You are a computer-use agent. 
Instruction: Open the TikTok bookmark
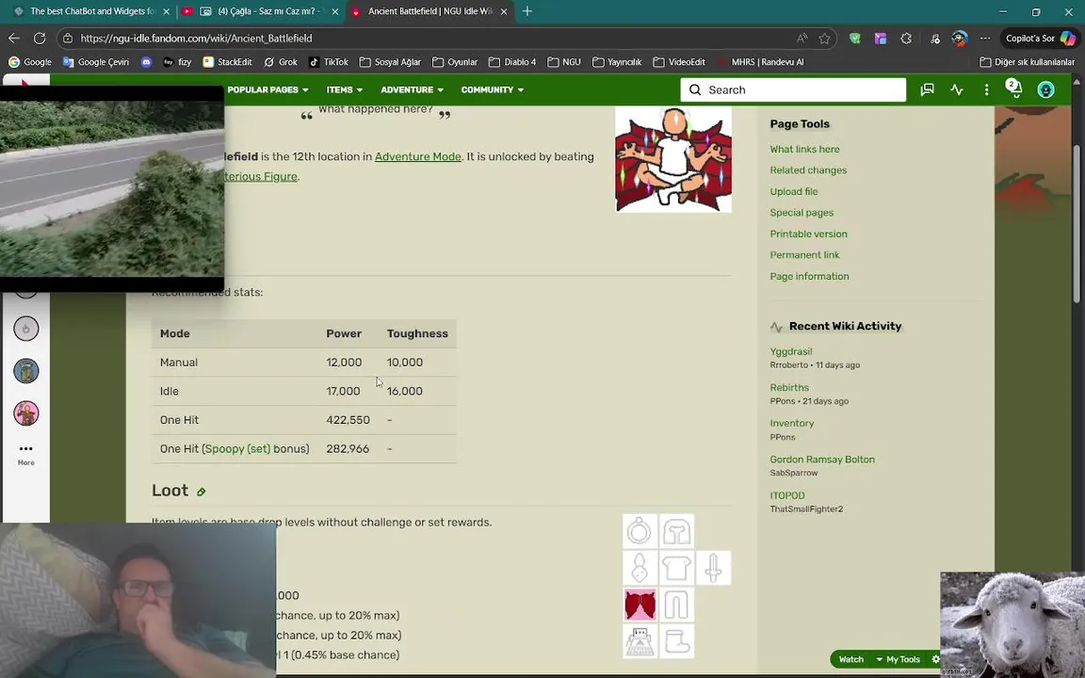pyautogui.click(x=329, y=62)
